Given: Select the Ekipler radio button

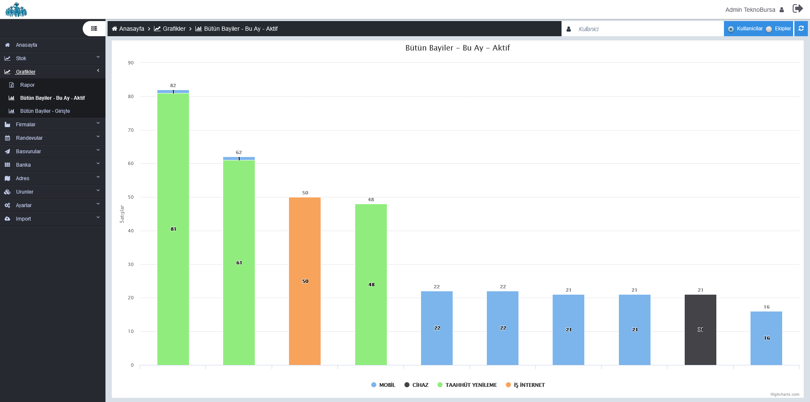Looking at the screenshot, I should pyautogui.click(x=769, y=29).
